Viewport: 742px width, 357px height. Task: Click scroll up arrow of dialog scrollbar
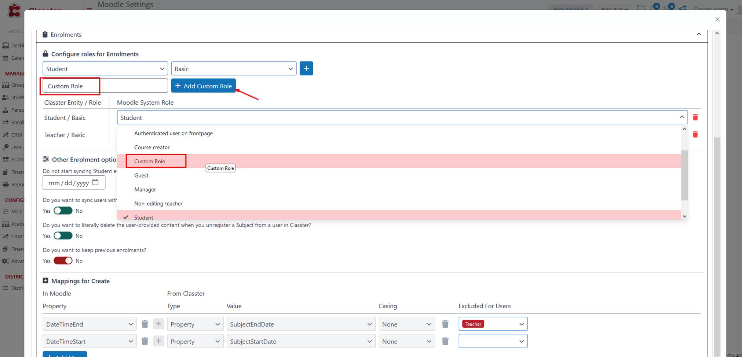click(x=717, y=33)
